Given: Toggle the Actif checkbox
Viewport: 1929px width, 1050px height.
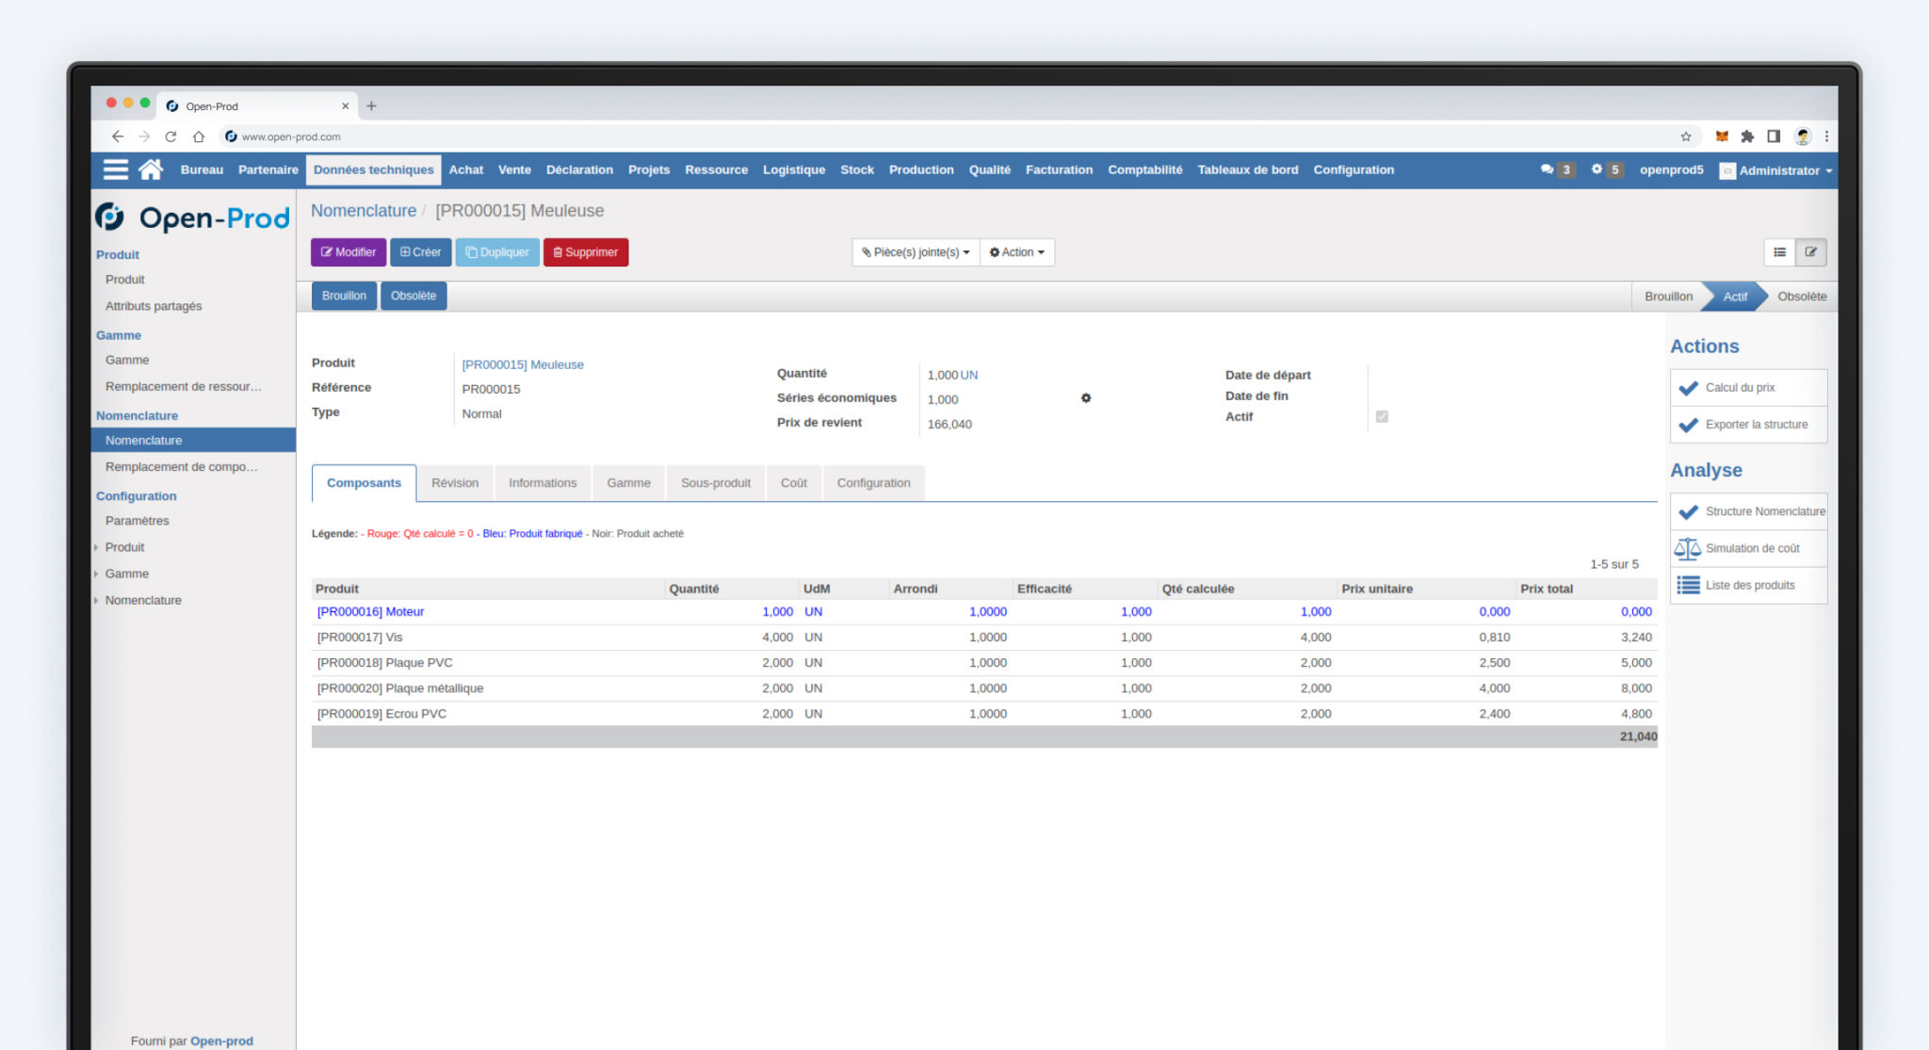Looking at the screenshot, I should (x=1382, y=415).
